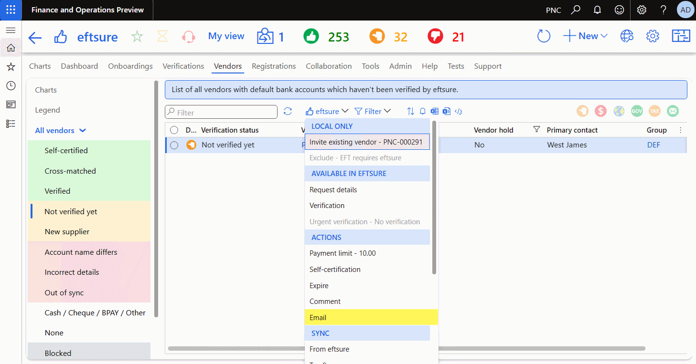Image resolution: width=696 pixels, height=364 pixels.
Task: Click the Vendor hold column filter icon
Action: tap(536, 130)
